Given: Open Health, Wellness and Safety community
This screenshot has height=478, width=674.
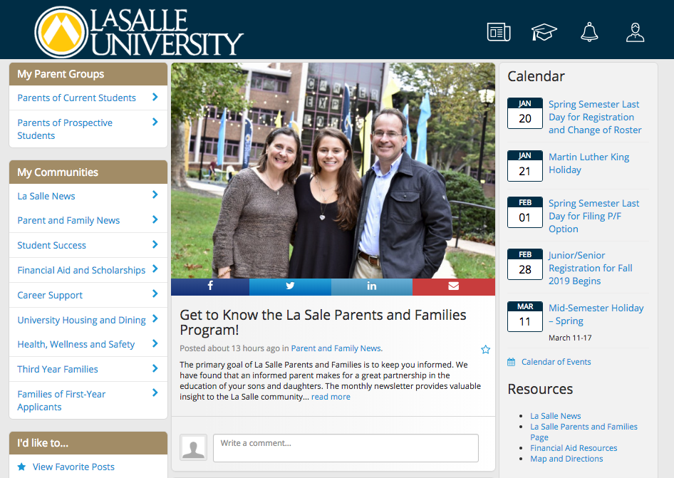Looking at the screenshot, I should tap(76, 344).
